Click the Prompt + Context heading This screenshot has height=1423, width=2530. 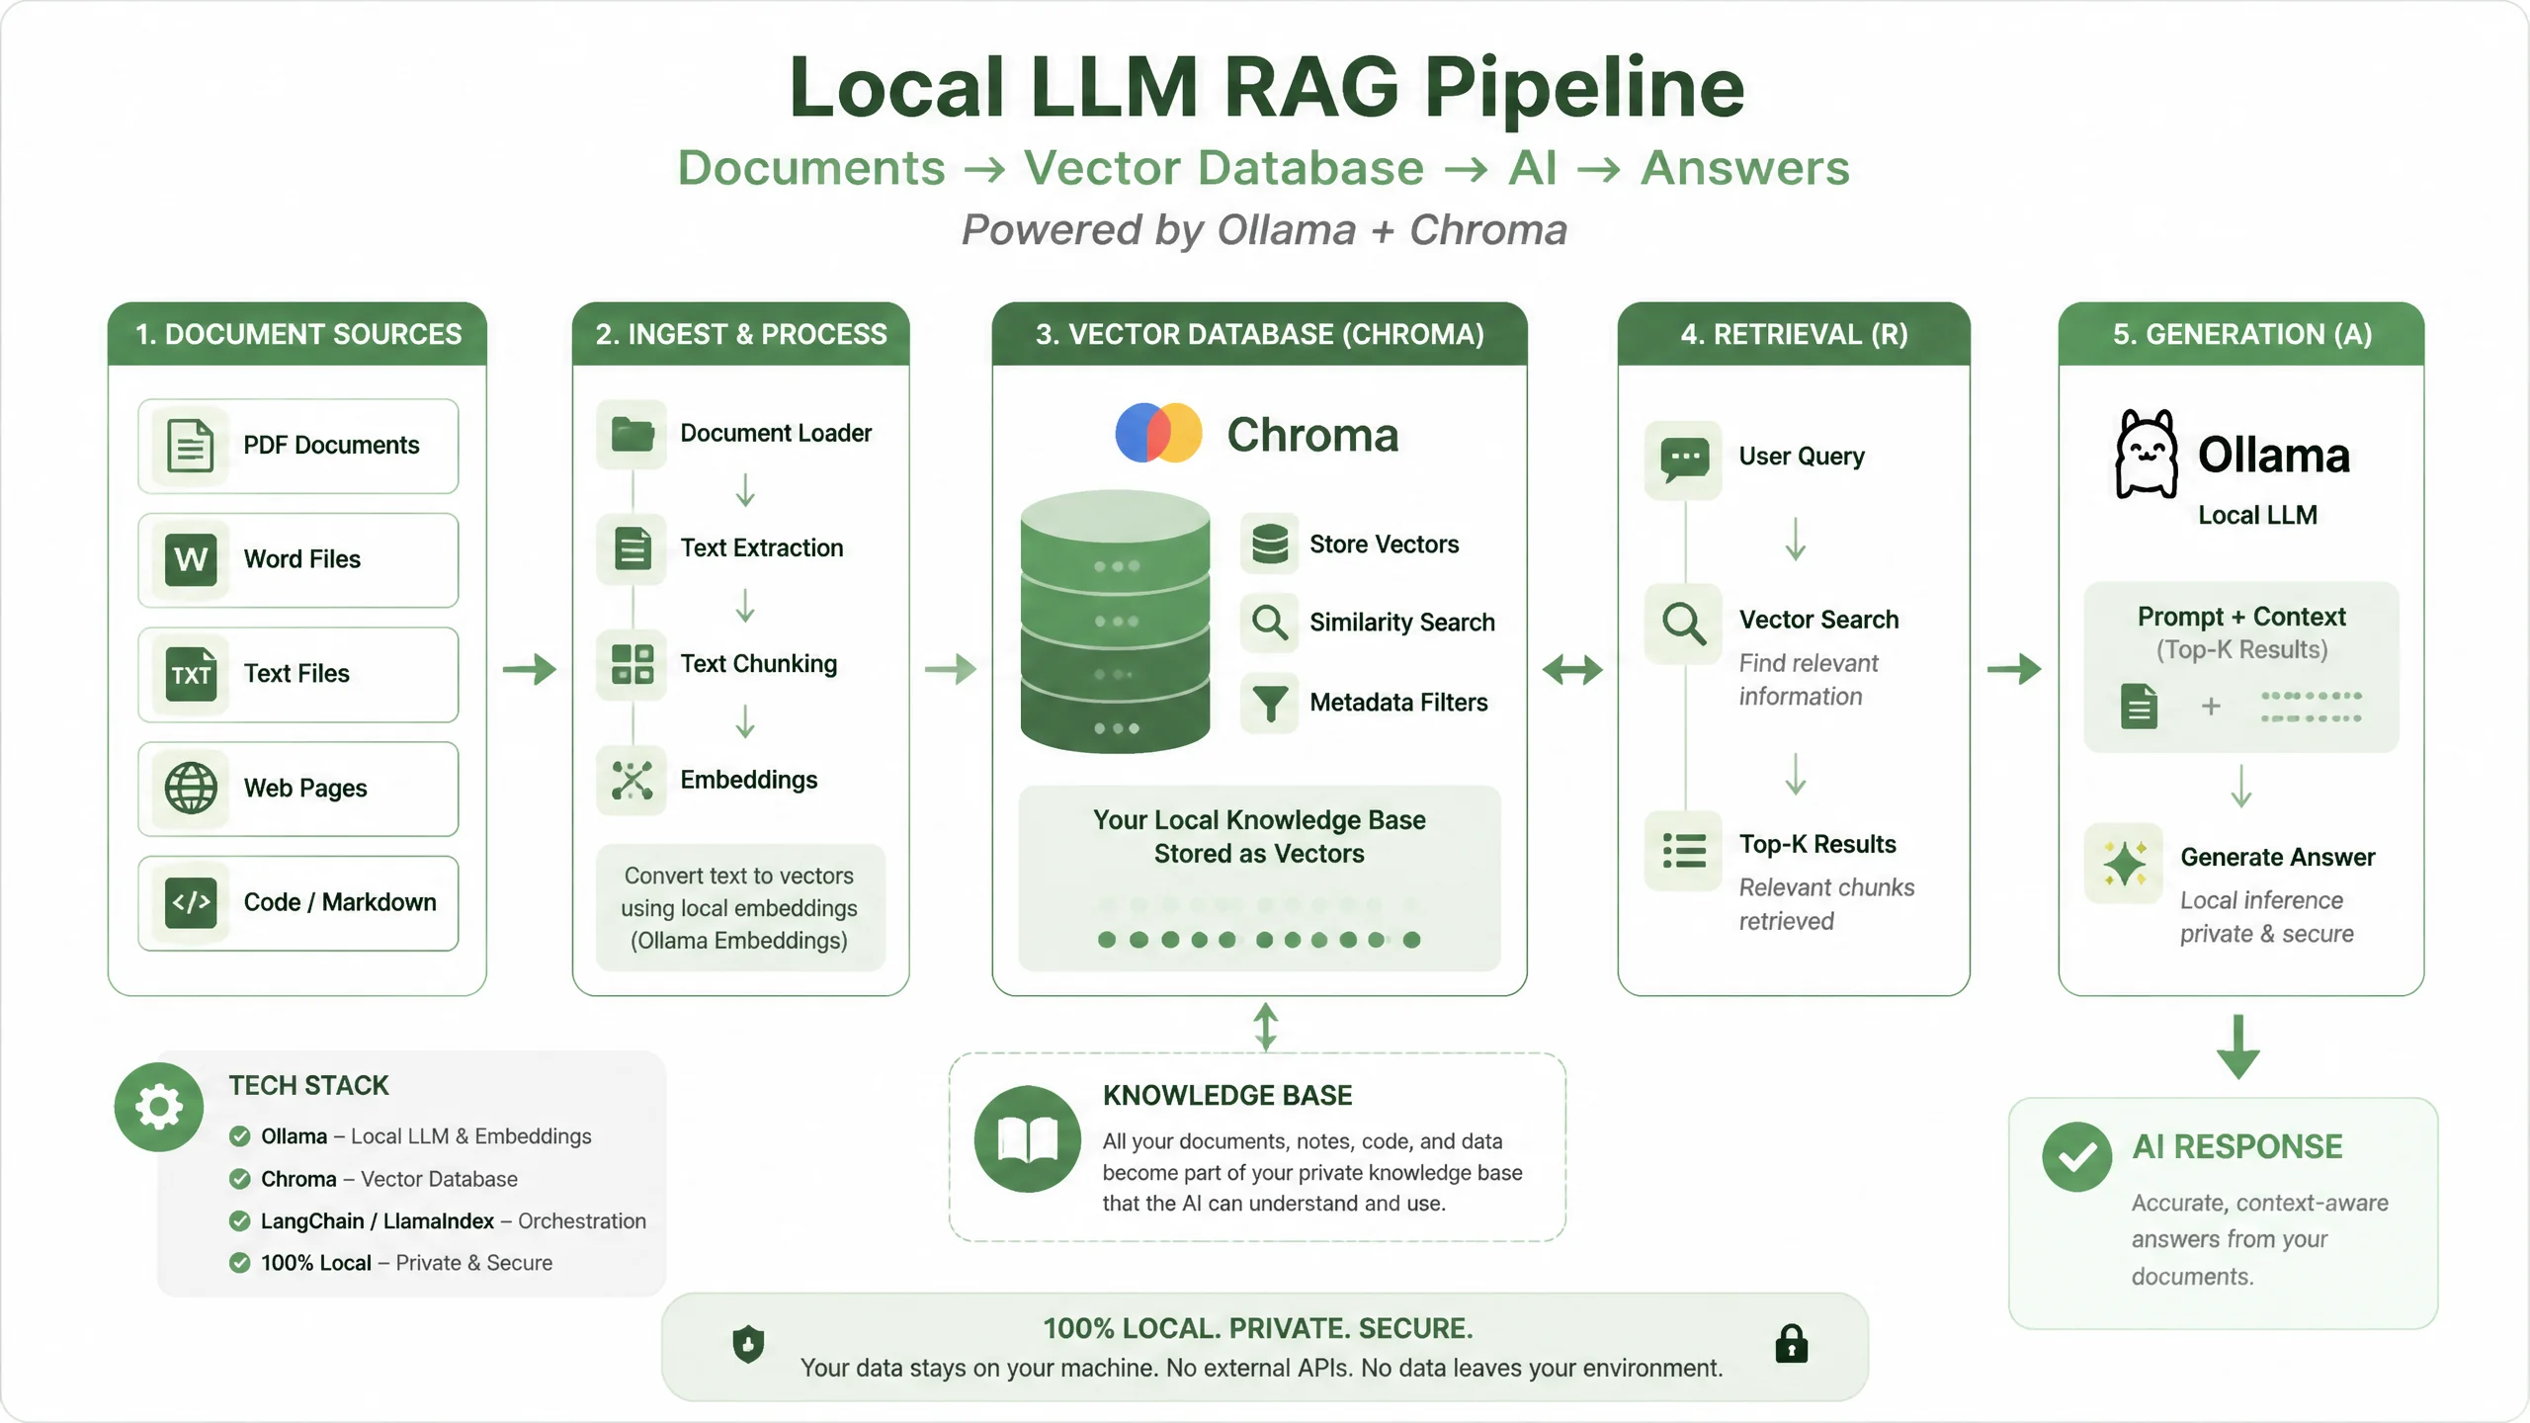click(x=2241, y=617)
